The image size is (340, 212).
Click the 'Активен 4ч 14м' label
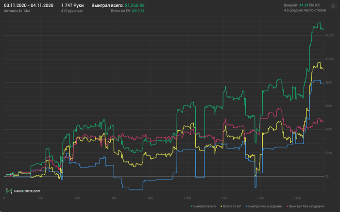17,11
